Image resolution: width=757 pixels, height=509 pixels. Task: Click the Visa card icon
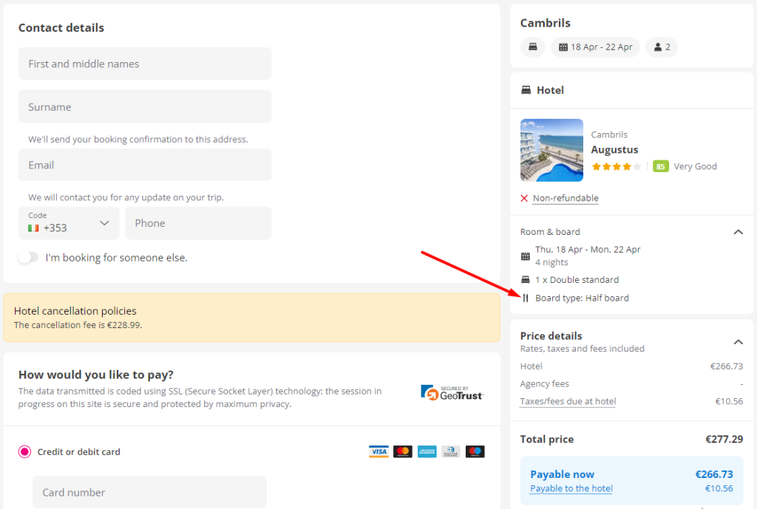point(378,451)
